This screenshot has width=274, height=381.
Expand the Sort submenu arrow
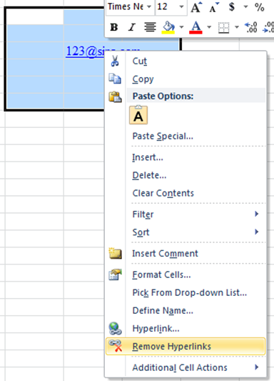pos(257,232)
